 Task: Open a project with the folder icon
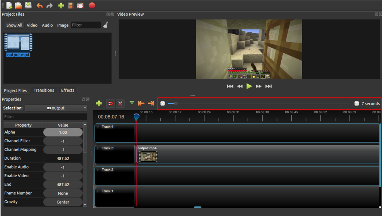coord(19,5)
